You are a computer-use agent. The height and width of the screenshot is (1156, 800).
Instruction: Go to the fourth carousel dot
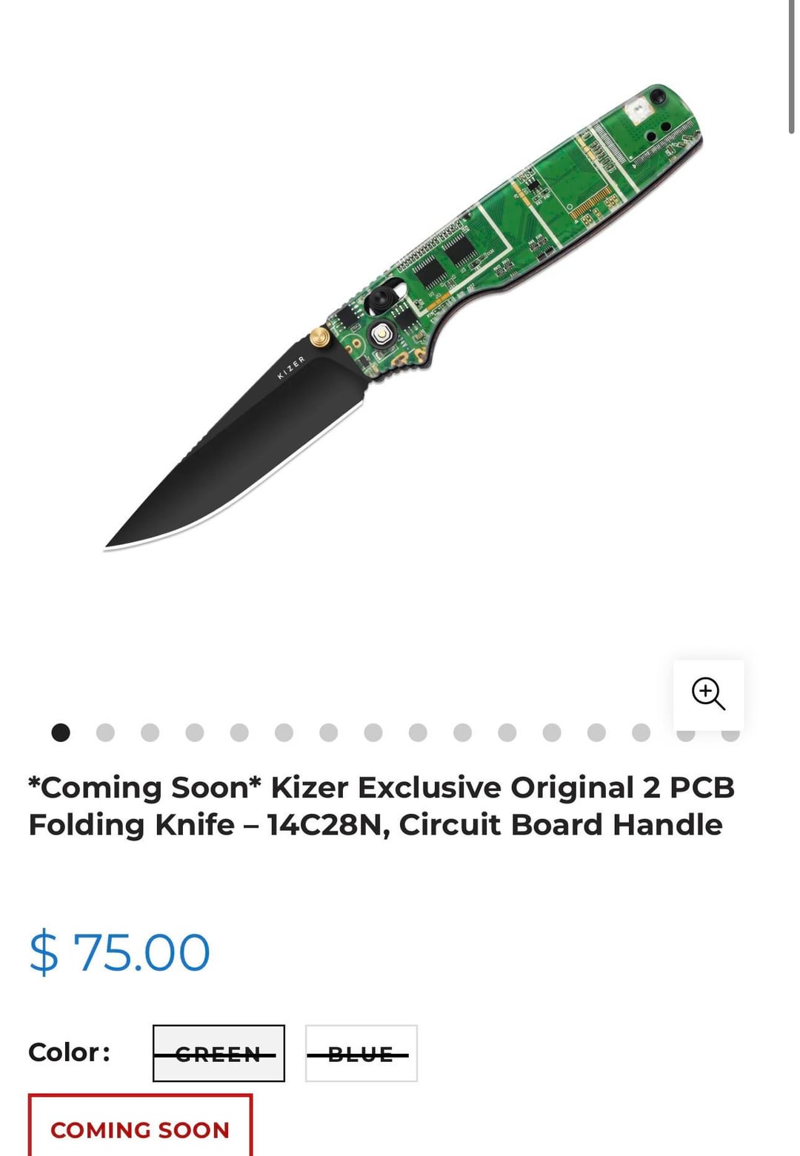pos(195,732)
